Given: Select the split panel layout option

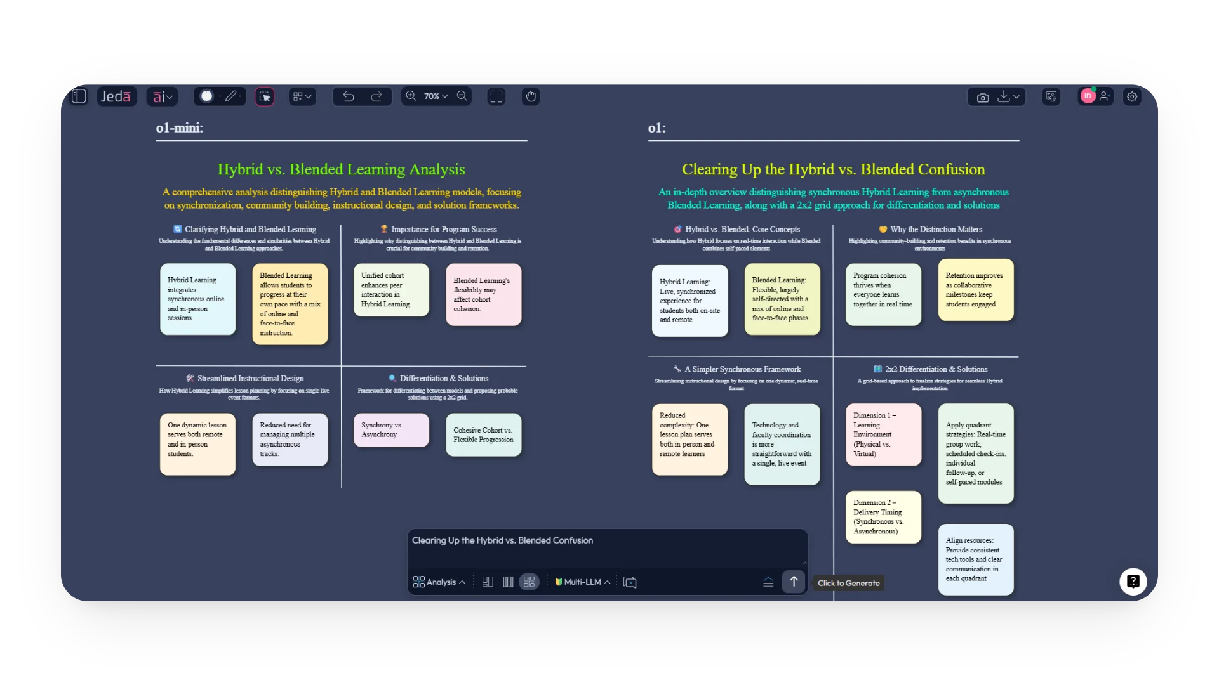Looking at the screenshot, I should click(488, 582).
